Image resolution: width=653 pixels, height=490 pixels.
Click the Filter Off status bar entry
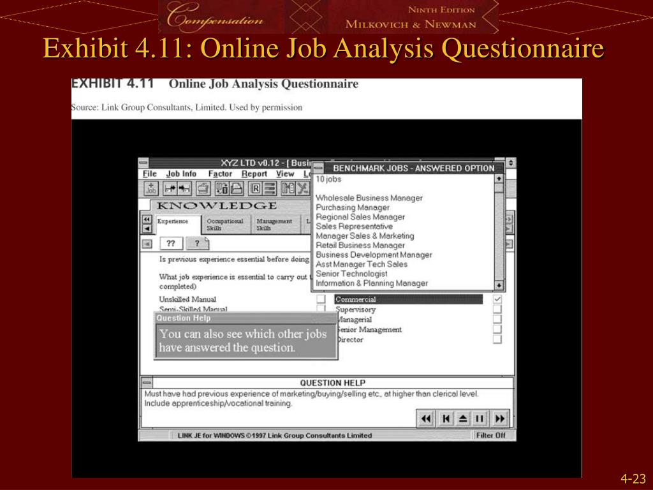pos(490,435)
